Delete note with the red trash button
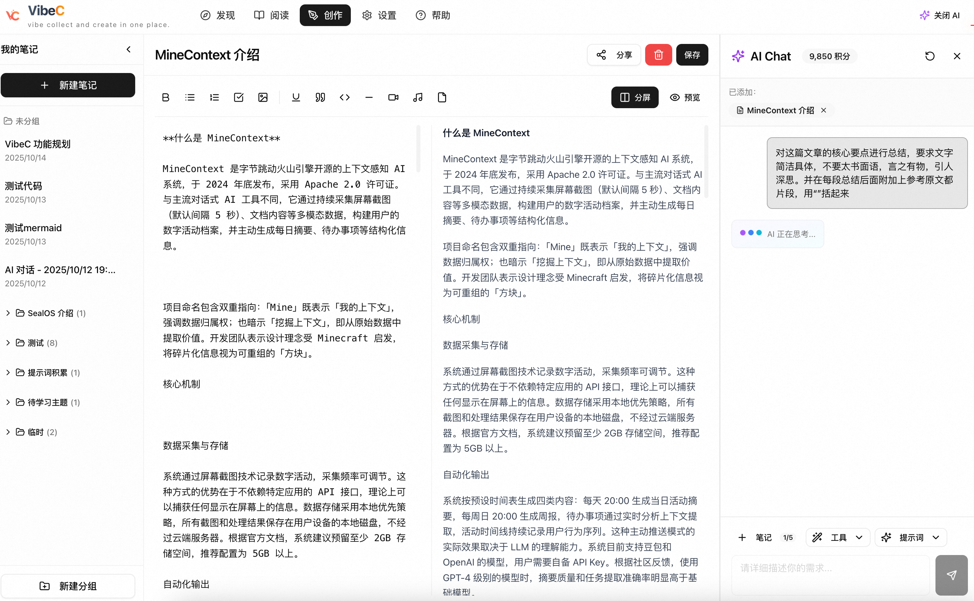This screenshot has height=601, width=974. click(658, 55)
